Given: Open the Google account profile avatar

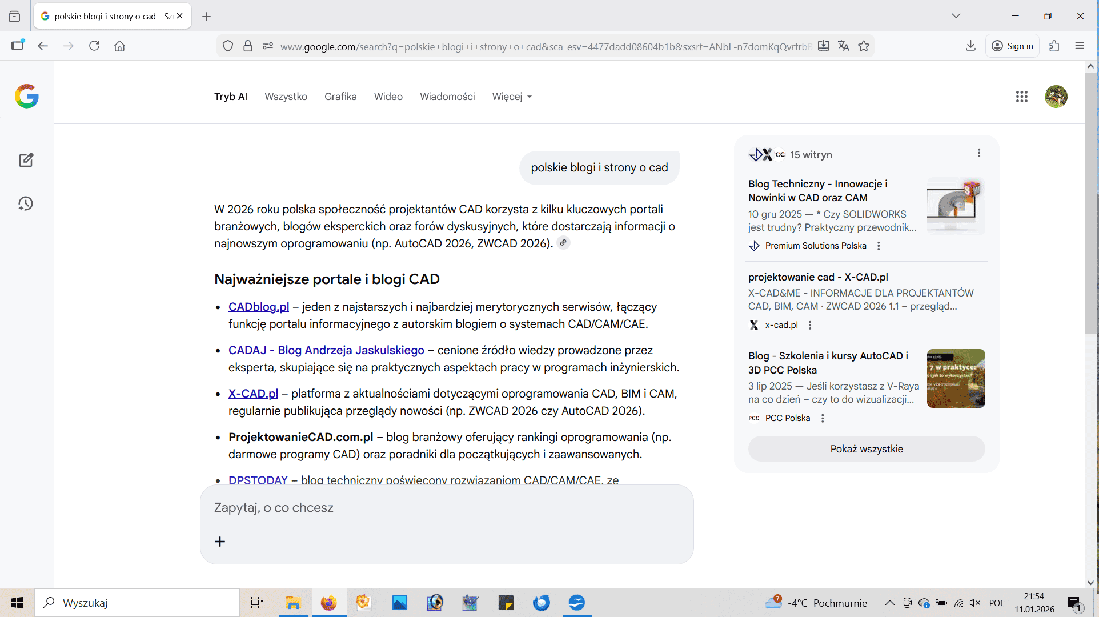Looking at the screenshot, I should point(1056,97).
